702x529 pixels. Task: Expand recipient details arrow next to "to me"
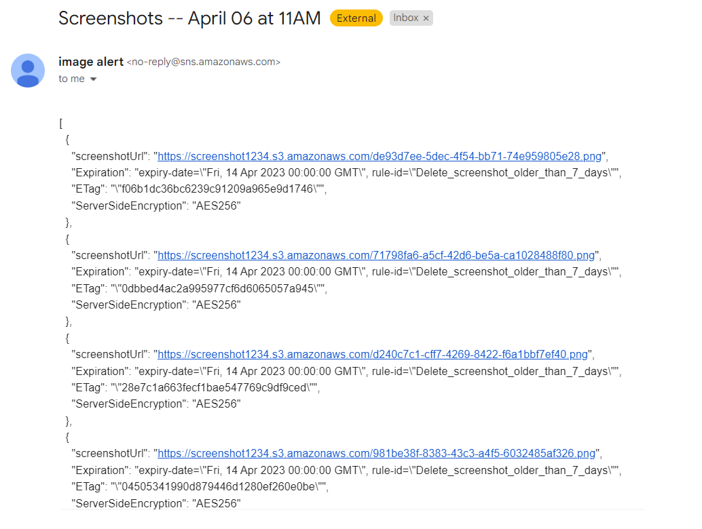coord(93,79)
